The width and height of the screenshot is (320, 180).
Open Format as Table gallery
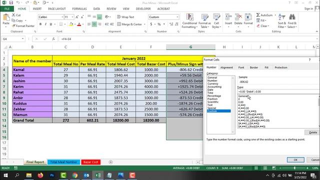[204, 21]
